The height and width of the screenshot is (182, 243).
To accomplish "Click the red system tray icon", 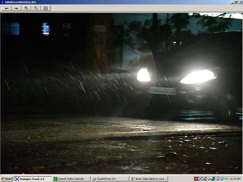I will [196, 179].
